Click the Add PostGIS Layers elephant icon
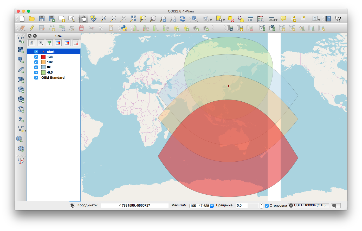362x231 pixels. click(21, 60)
